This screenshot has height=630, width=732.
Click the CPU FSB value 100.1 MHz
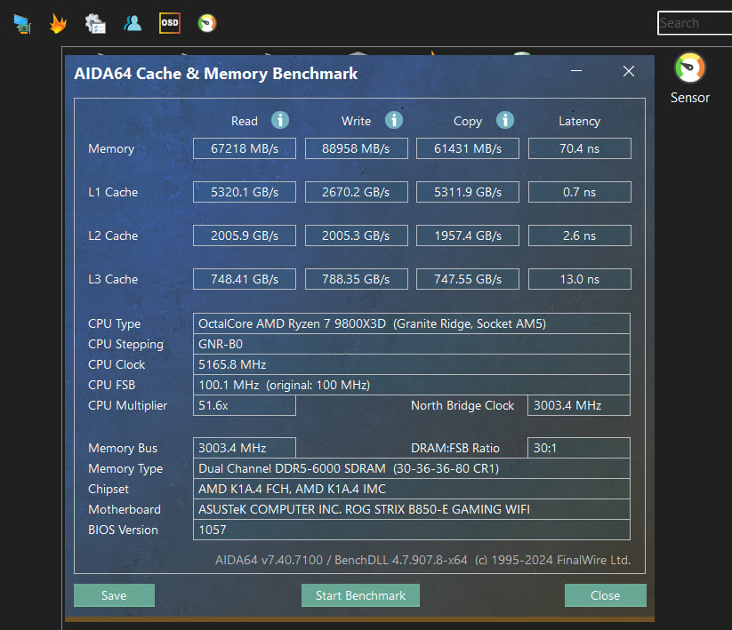411,385
